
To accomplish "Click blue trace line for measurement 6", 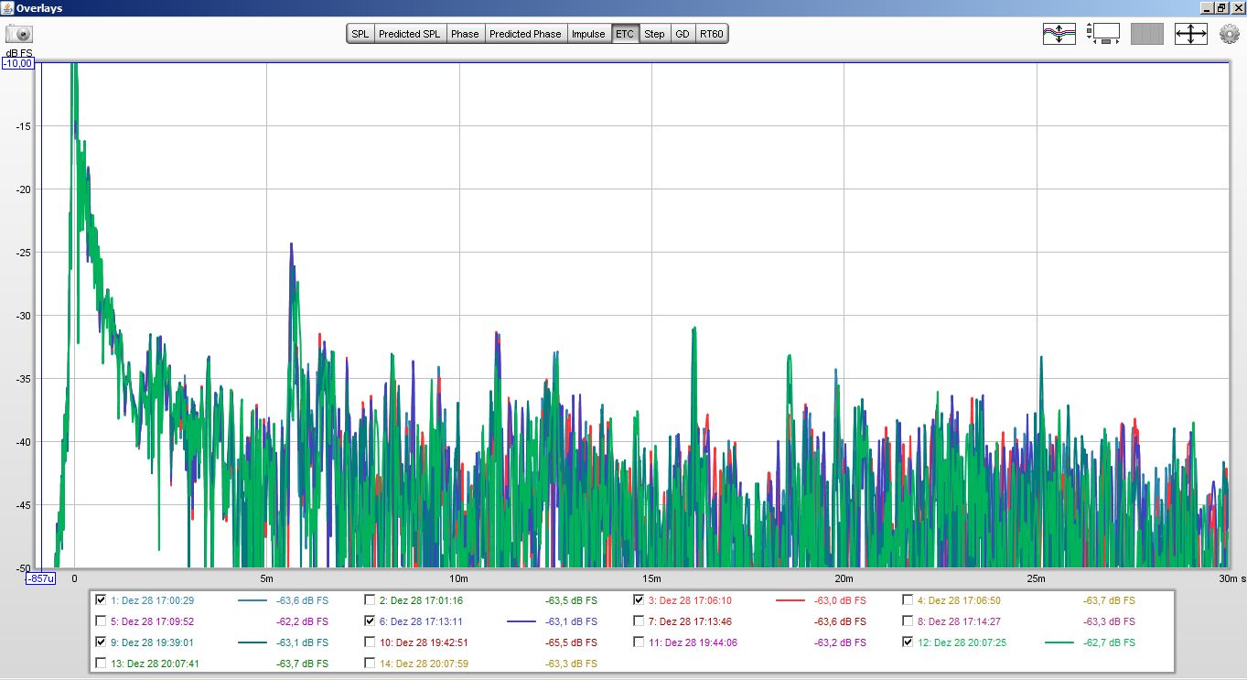I will [x=521, y=622].
